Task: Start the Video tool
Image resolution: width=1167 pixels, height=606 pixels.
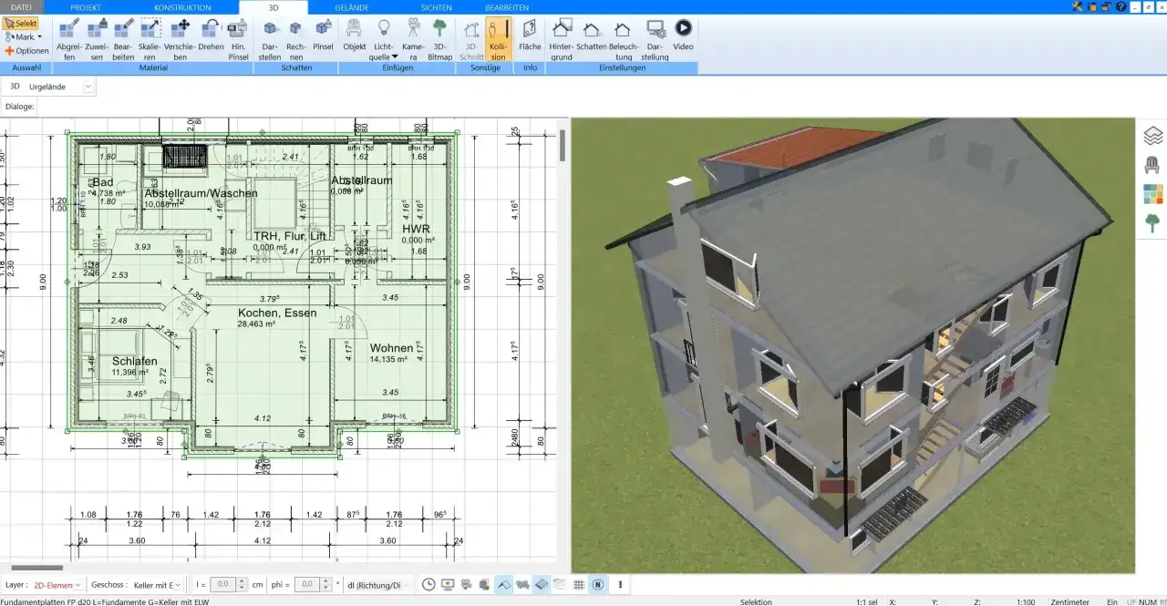Action: 683,35
